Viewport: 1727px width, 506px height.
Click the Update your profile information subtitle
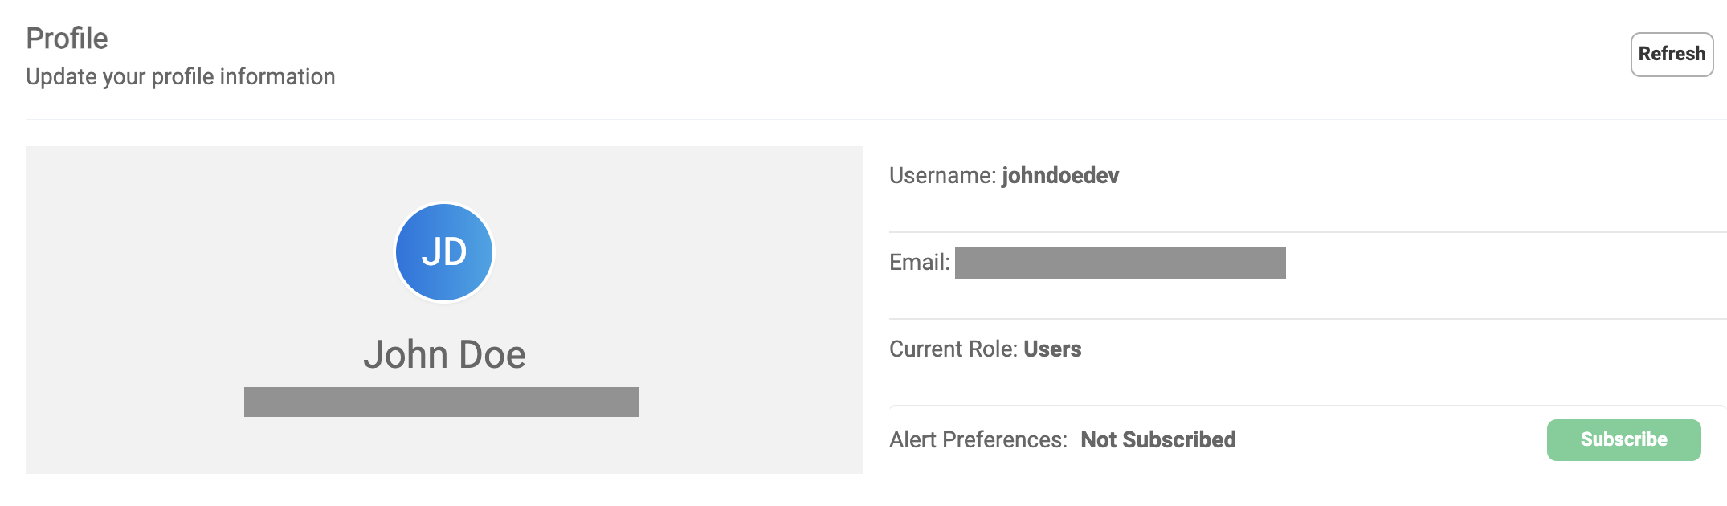(181, 77)
